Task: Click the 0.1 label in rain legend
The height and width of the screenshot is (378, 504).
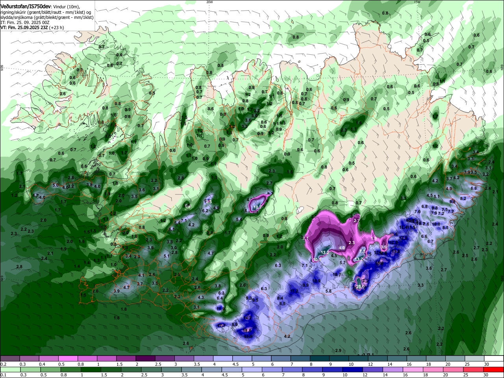Action: point(3,375)
